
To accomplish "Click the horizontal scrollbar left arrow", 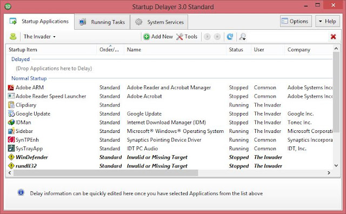I will [10, 173].
